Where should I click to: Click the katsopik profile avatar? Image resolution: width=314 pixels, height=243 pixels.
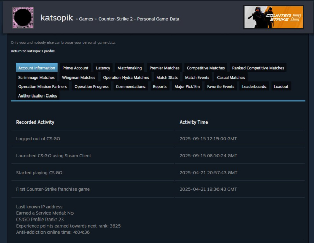[x=22, y=18]
